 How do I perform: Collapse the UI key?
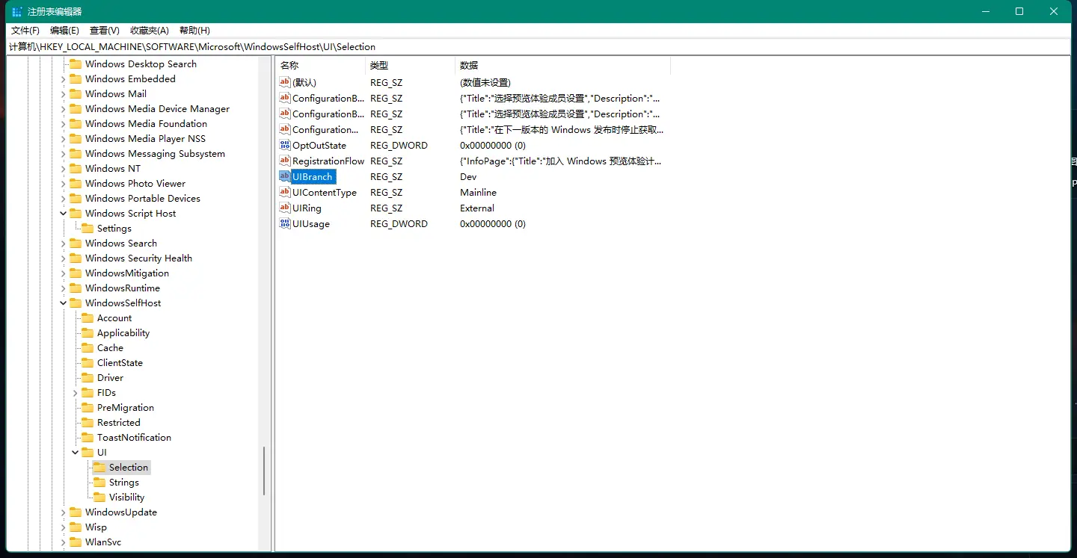(x=75, y=453)
